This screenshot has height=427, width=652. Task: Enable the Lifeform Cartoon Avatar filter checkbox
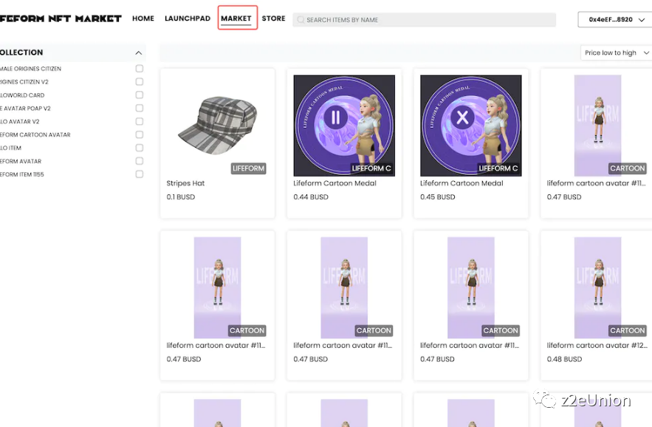pos(140,134)
